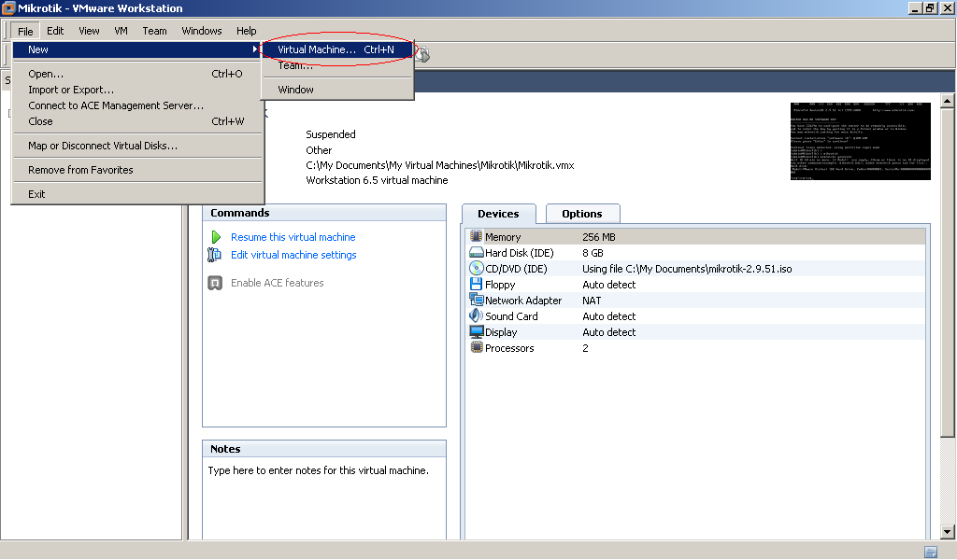
Task: Open the Windows menu
Action: coord(202,31)
